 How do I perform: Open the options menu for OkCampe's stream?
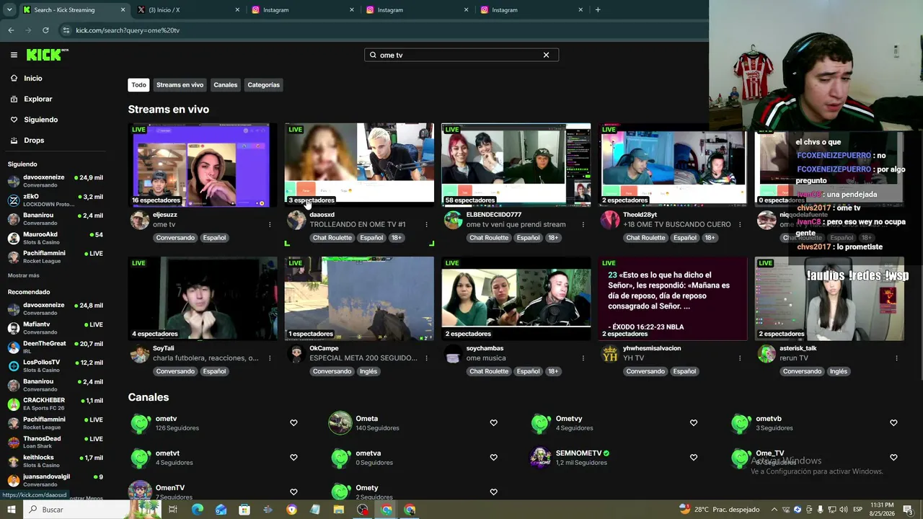(426, 358)
